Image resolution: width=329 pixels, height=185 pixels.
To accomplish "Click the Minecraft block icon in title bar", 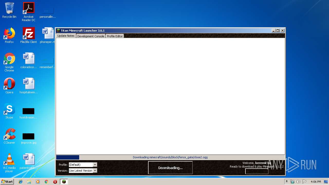I will (58, 31).
